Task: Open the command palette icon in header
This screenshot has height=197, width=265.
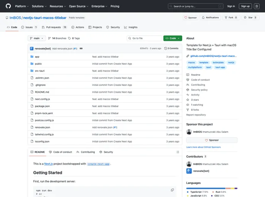Action: [x=220, y=6]
